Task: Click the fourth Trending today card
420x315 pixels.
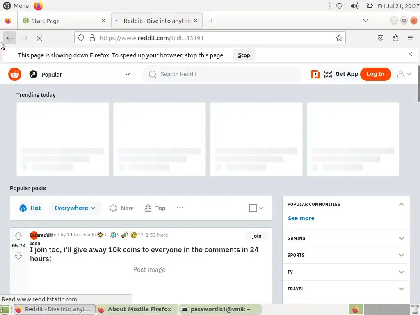Action: pos(353,139)
